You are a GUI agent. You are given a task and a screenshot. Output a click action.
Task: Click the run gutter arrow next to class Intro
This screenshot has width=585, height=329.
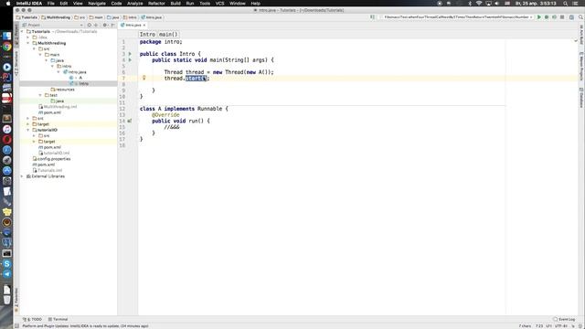(x=130, y=54)
